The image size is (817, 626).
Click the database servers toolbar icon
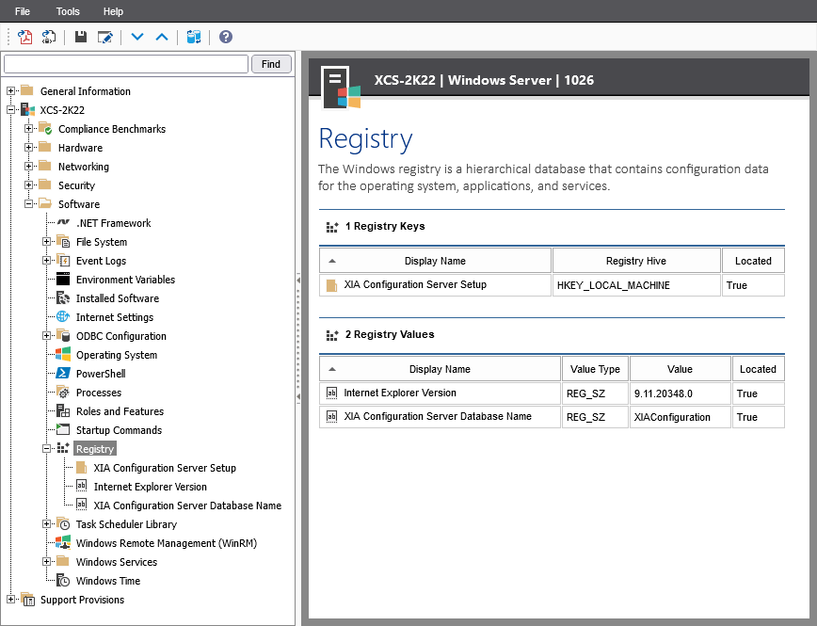click(x=194, y=37)
